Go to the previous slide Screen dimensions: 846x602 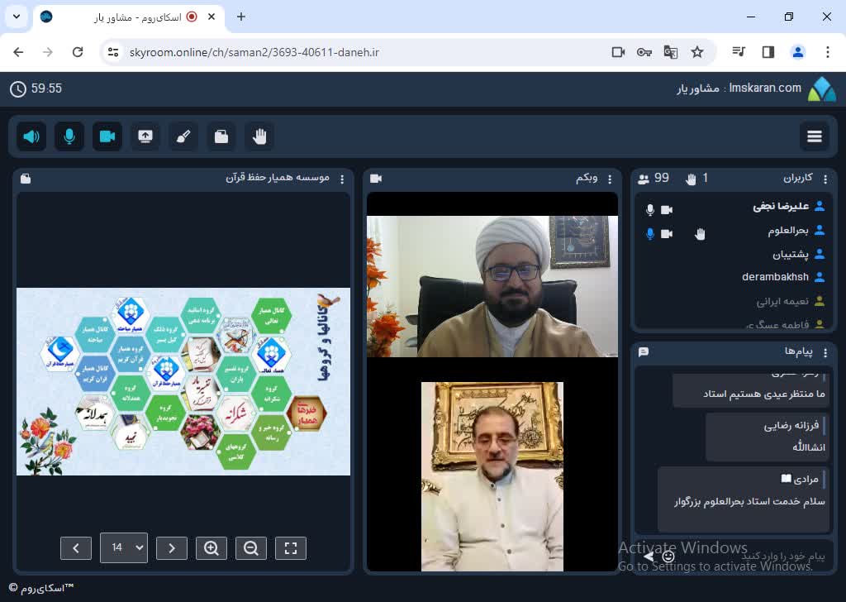pos(76,548)
